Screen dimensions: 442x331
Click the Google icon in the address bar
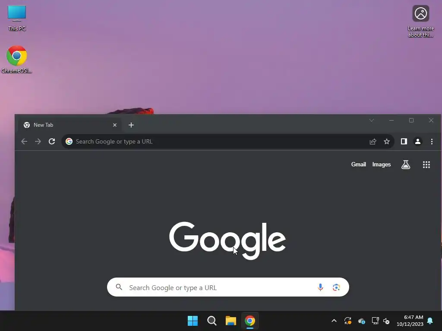coord(69,141)
